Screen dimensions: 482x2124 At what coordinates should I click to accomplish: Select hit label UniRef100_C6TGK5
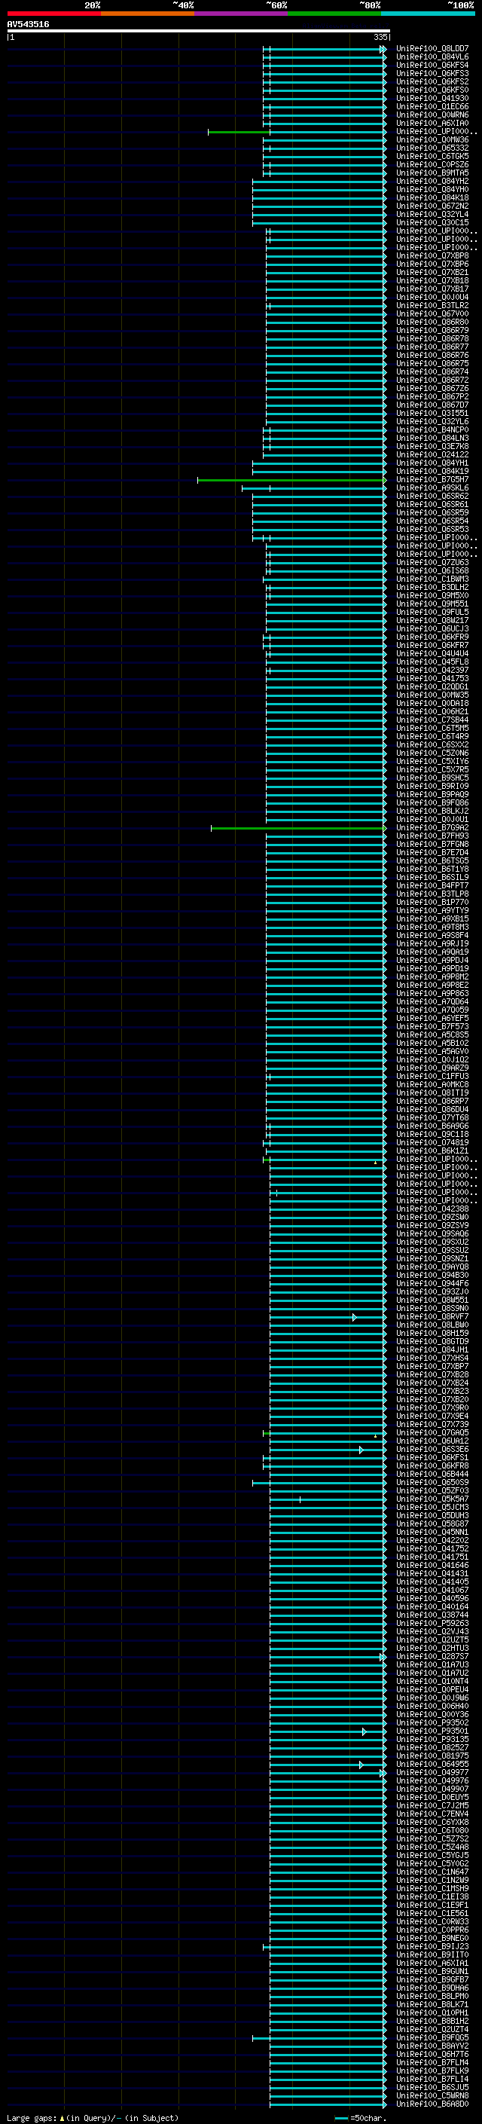click(x=432, y=156)
